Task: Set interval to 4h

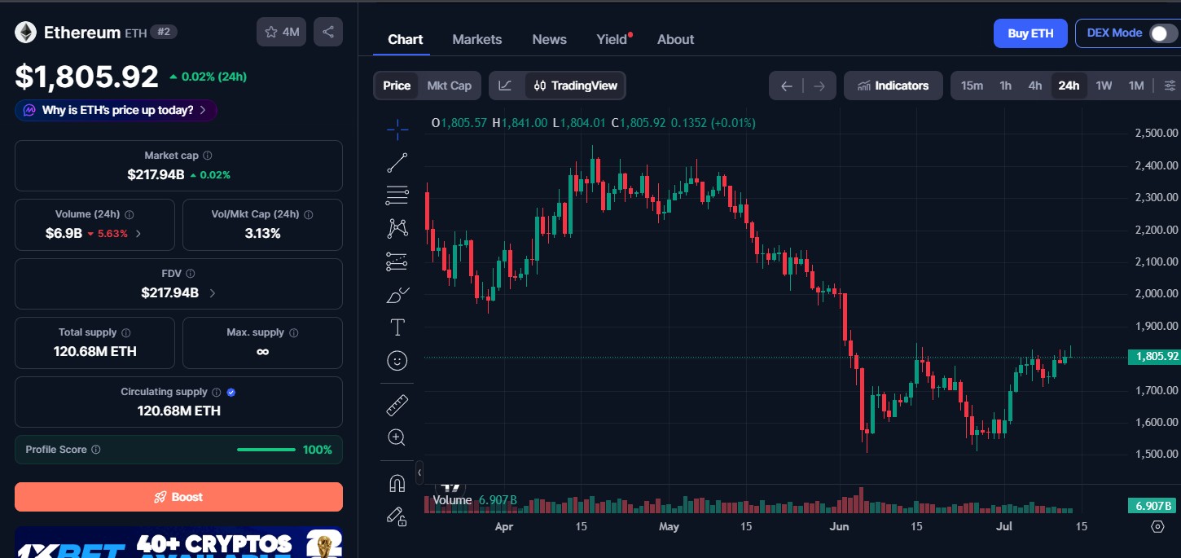Action: point(1035,86)
